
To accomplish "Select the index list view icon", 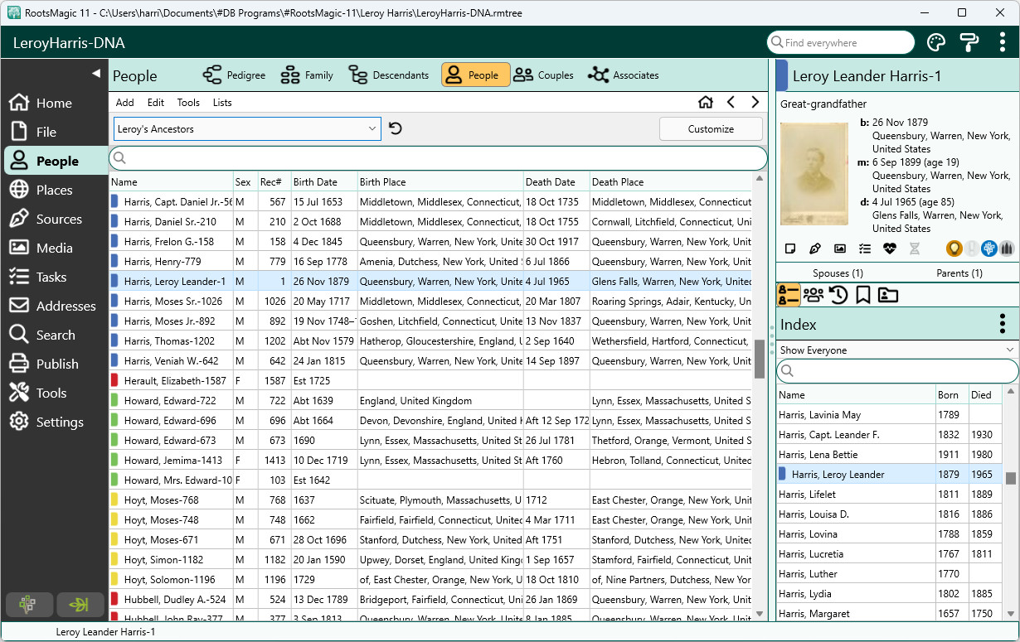I will coord(789,295).
